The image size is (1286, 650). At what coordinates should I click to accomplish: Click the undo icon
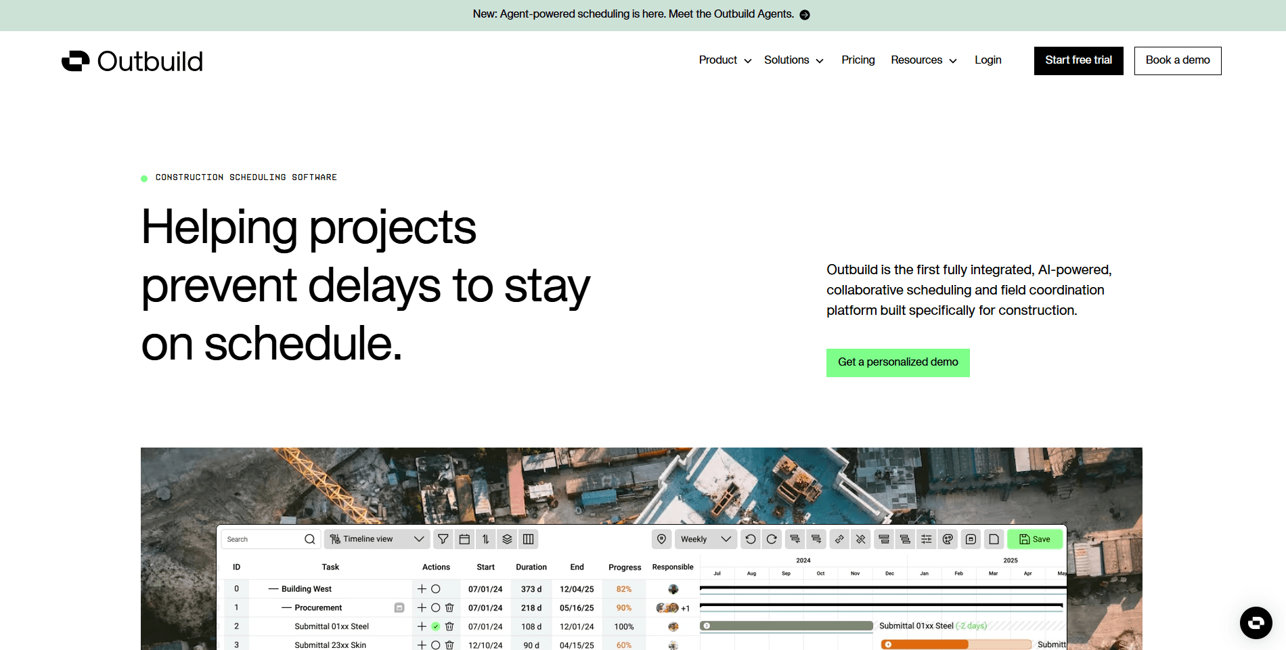point(750,539)
